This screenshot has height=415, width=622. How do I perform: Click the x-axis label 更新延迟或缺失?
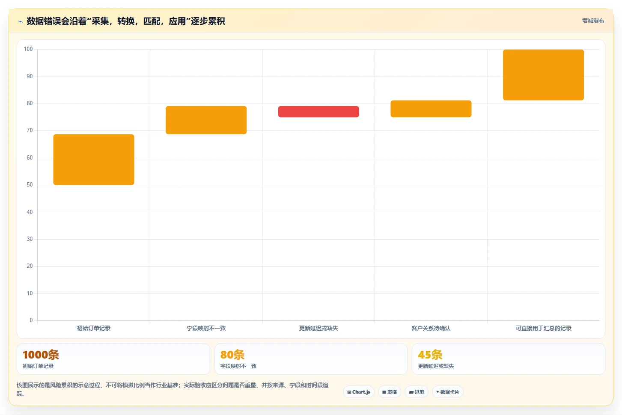tap(318, 328)
